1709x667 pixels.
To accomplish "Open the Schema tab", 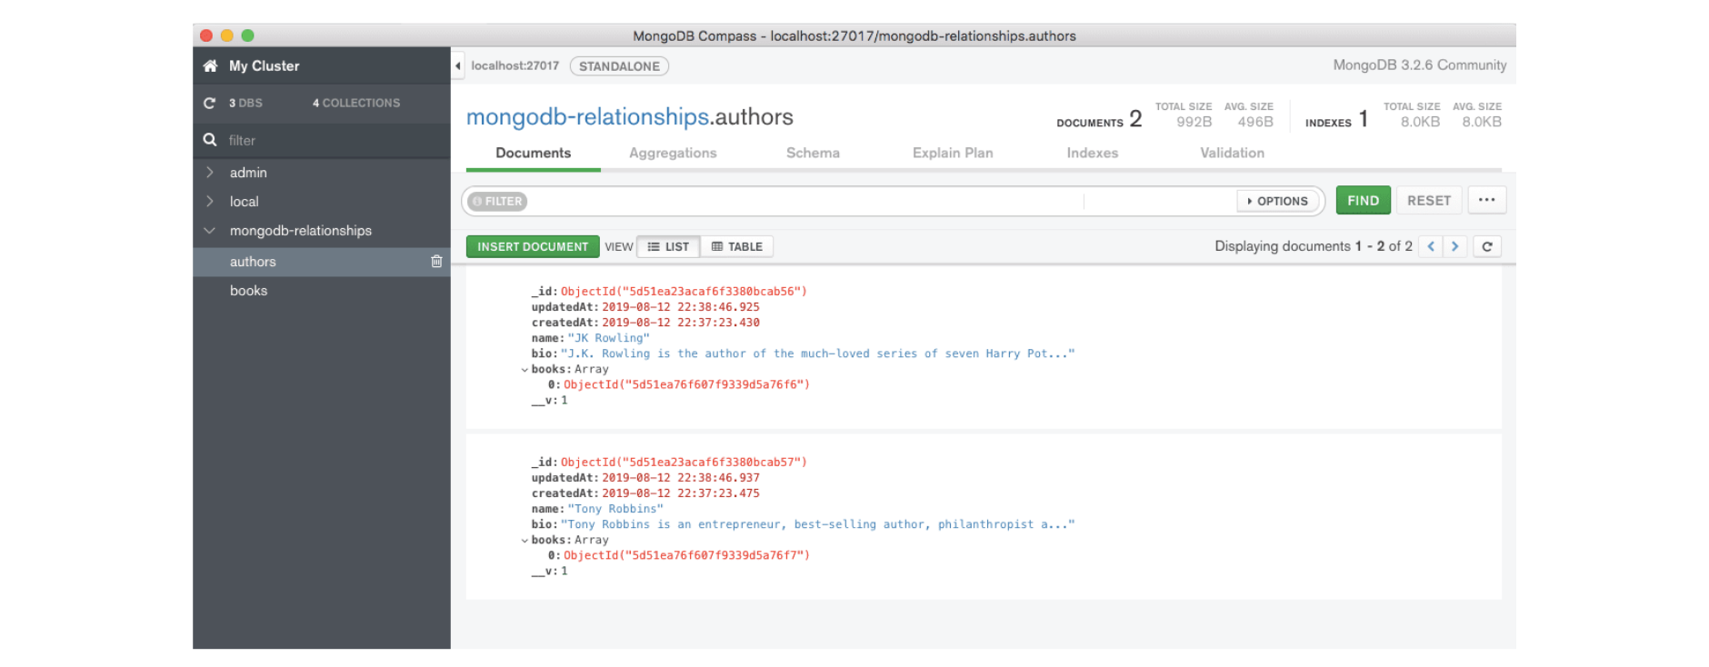I will (x=813, y=153).
